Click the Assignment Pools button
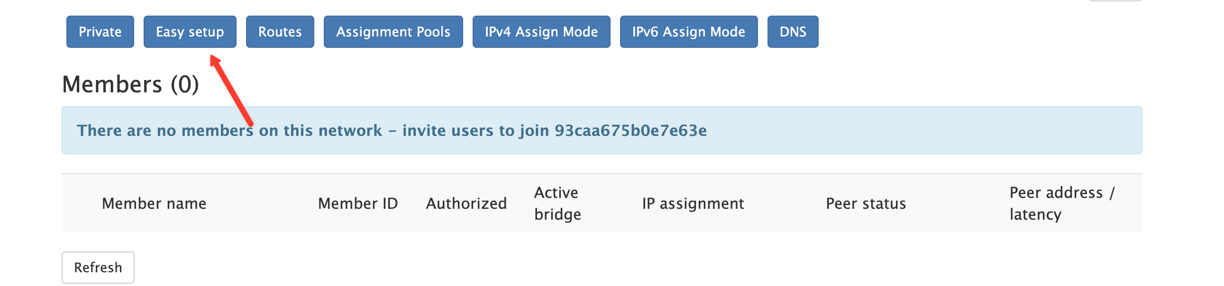 (393, 32)
